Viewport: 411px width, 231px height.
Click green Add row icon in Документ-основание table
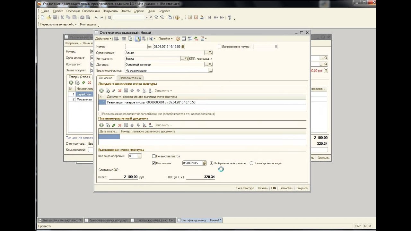coord(101,91)
